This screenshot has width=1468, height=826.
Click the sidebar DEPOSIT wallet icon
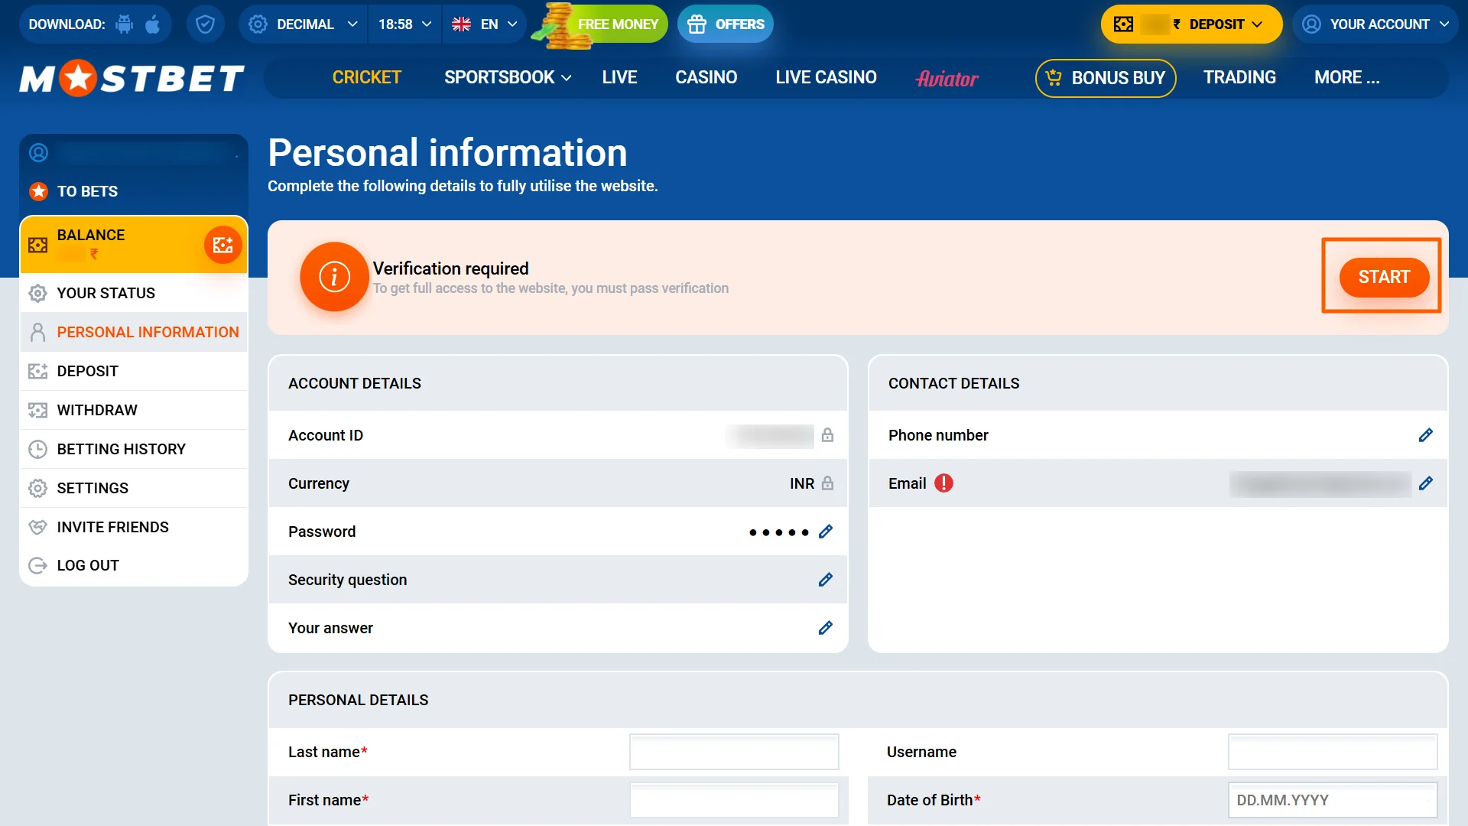(37, 371)
